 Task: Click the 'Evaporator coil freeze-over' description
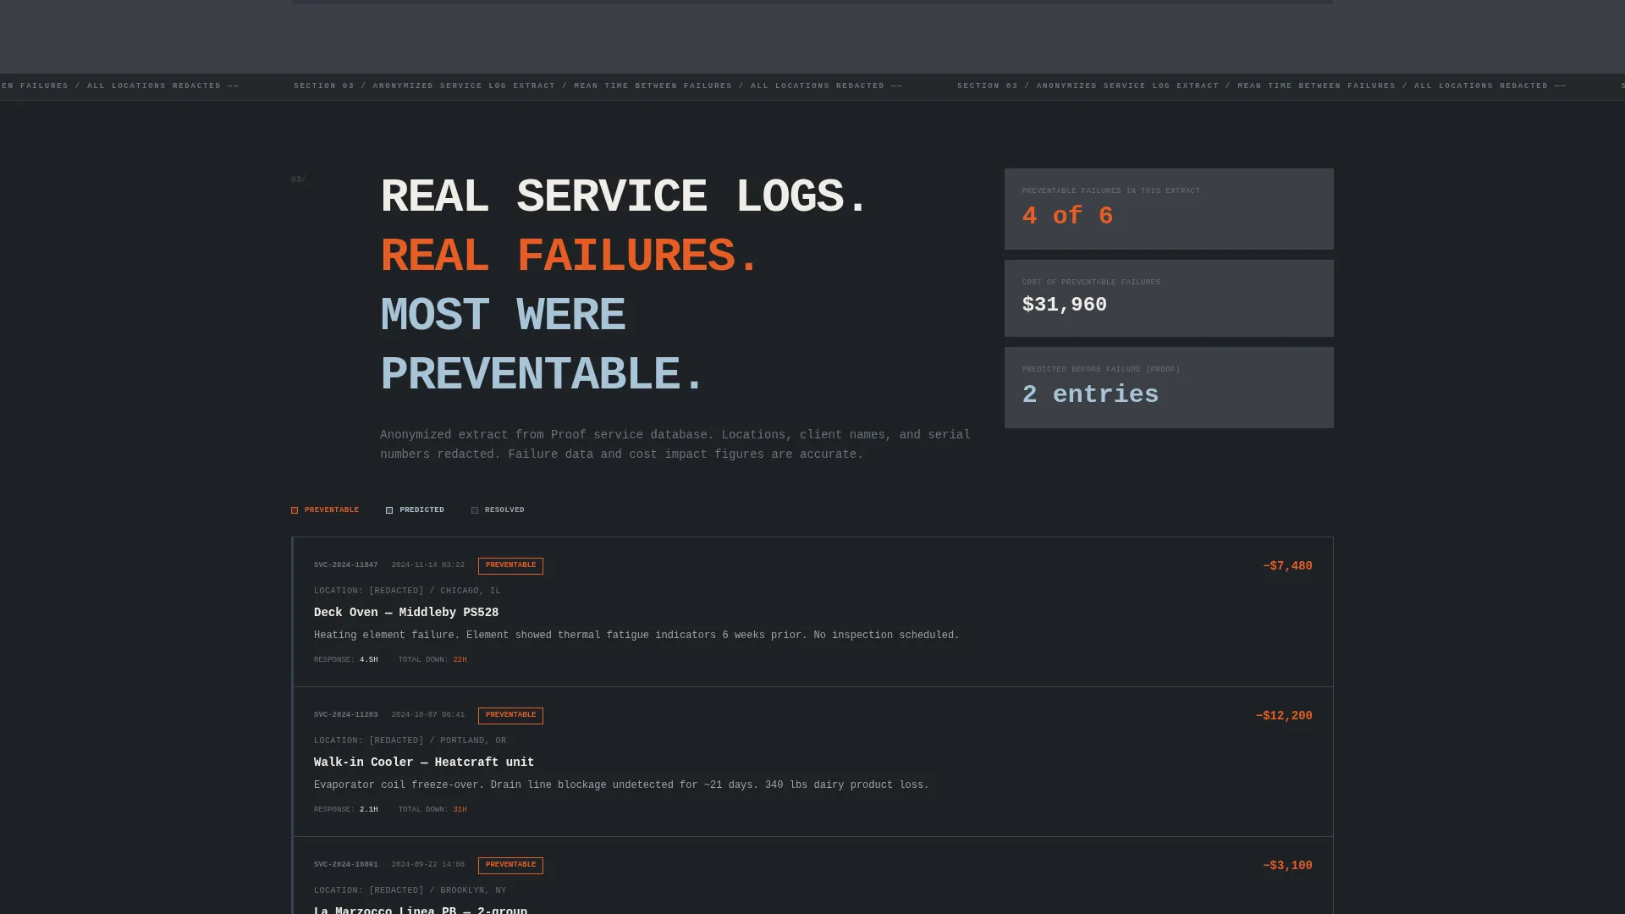coord(621,785)
